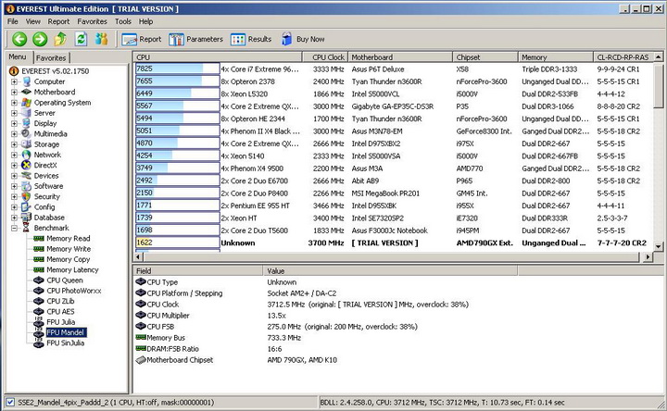Viewport: 667px width, 411px height.
Task: Open benchmark Parameters
Action: click(196, 39)
